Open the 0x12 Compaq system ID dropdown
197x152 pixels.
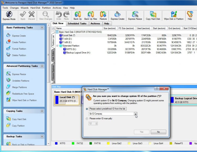pos(136,114)
